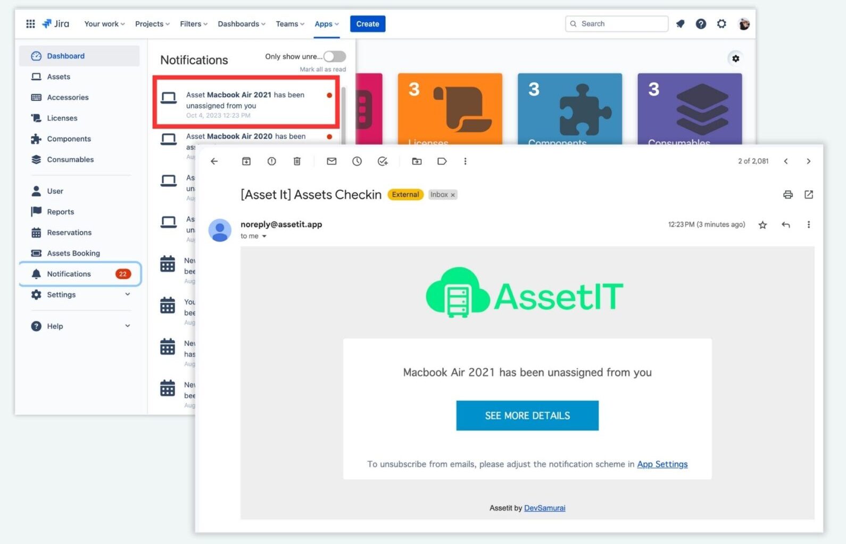Click the External label badge
The height and width of the screenshot is (544, 846).
405,194
